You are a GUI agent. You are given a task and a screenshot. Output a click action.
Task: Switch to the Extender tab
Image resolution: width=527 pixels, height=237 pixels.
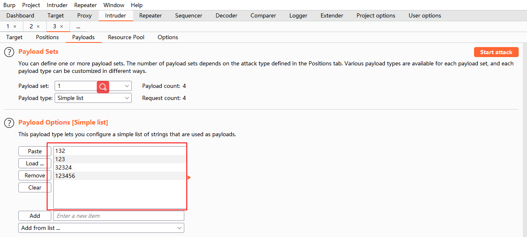click(332, 15)
